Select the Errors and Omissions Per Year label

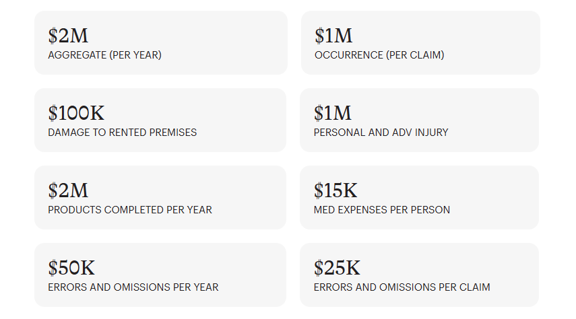[x=133, y=287]
